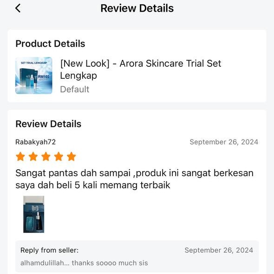Screen dimensions: 274x274
Task: Tap the first rating star
Action: [20, 156]
